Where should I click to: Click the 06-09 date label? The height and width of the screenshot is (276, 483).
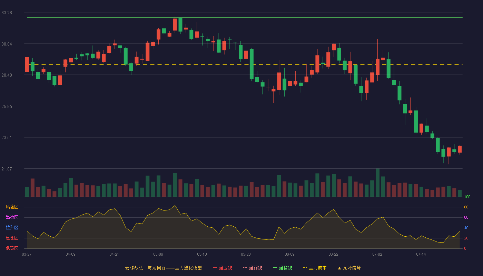pos(289,254)
